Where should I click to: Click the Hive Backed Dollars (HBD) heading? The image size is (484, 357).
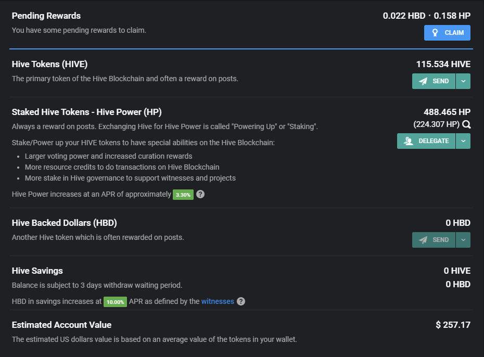click(x=64, y=223)
